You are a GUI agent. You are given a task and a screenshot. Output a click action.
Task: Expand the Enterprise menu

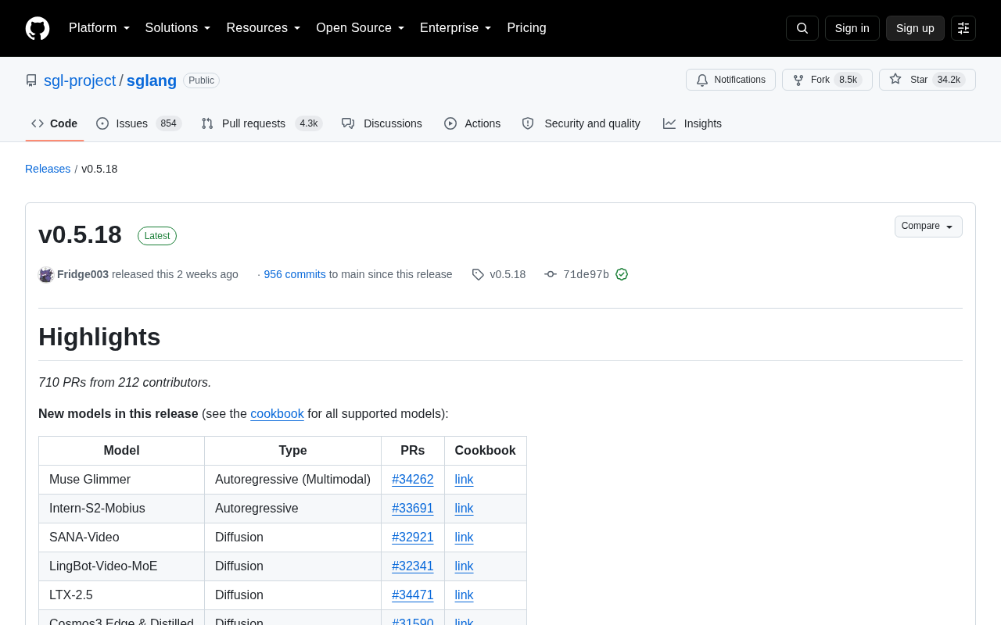tap(456, 28)
